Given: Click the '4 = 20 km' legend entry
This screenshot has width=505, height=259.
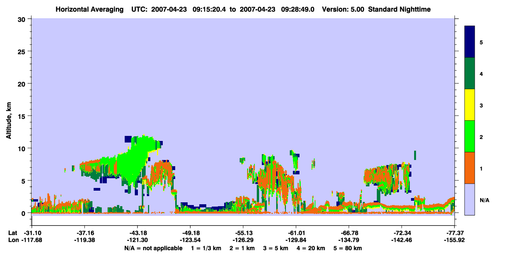Looking at the screenshot, I should [312, 248].
